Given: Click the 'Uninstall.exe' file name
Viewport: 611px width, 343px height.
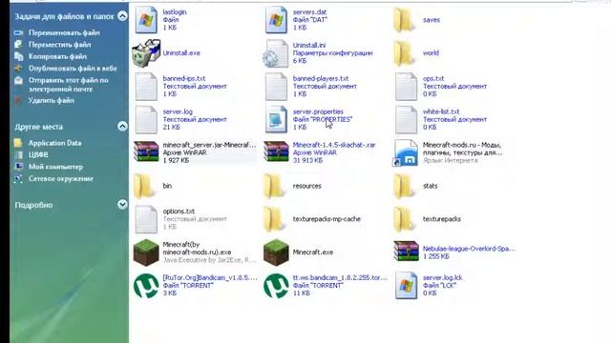Looking at the screenshot, I should pyautogui.click(x=181, y=53).
